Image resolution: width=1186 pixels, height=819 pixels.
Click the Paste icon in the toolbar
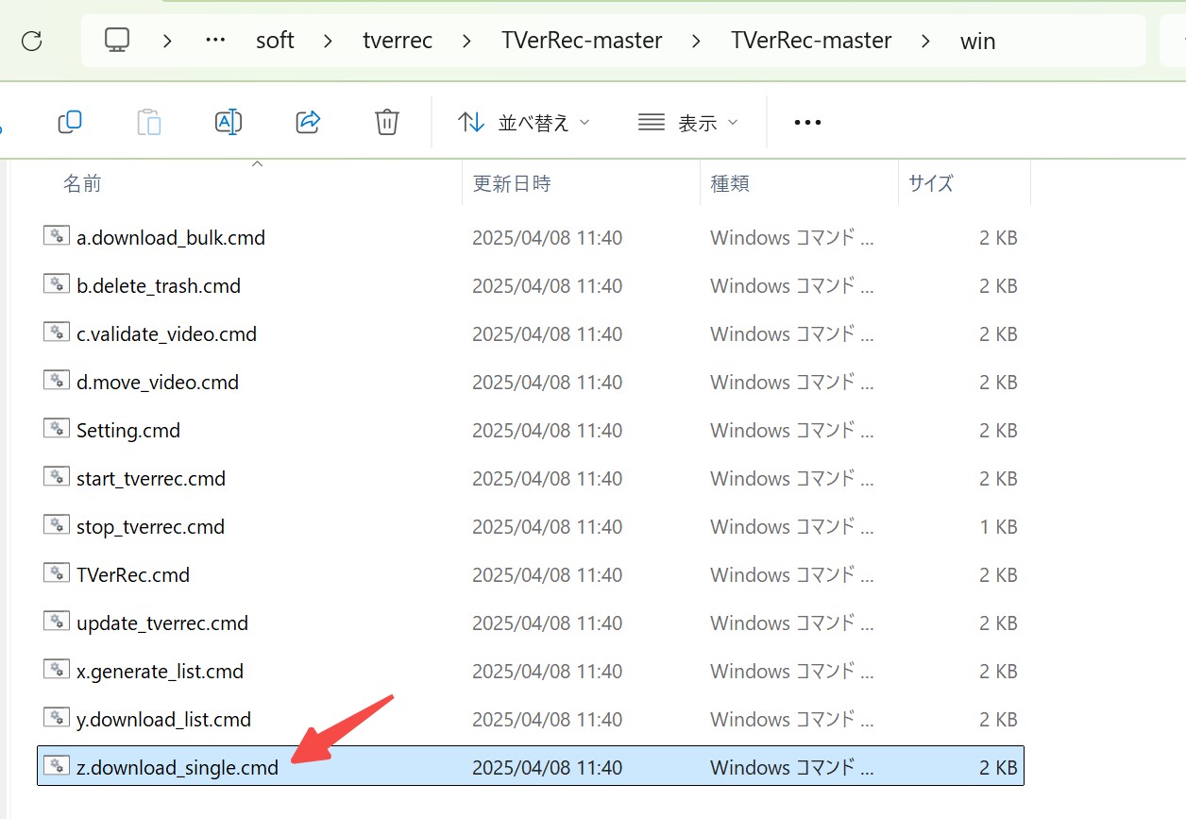pos(149,122)
